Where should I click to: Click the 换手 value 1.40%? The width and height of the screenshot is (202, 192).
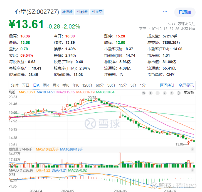click(x=71, y=49)
